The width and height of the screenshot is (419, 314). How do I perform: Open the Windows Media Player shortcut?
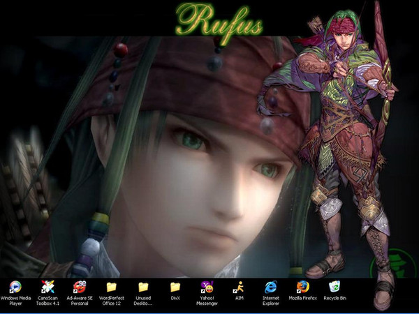15,287
